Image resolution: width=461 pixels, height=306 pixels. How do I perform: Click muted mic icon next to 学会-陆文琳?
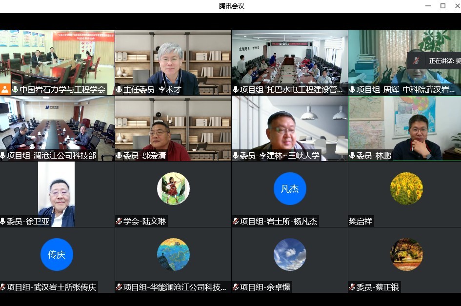point(119,222)
